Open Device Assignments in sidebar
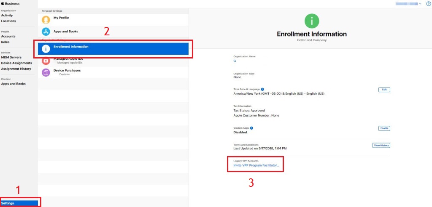Image resolution: width=432 pixels, height=207 pixels. pos(16,63)
